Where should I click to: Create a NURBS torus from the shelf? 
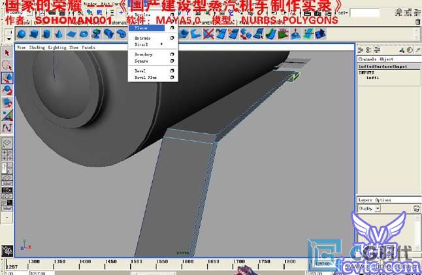tap(84, 34)
